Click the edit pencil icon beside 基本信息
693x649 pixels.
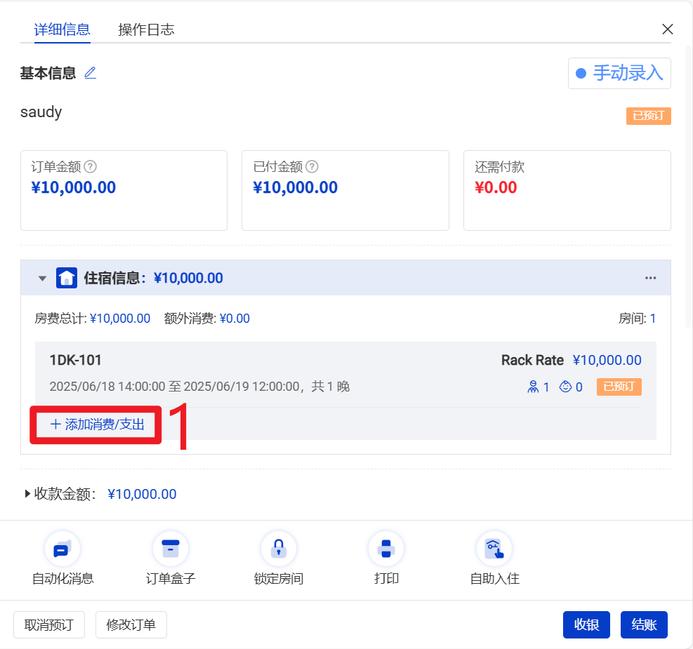(90, 73)
